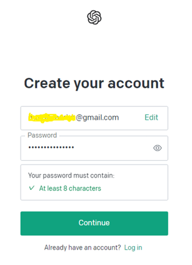Click the blank space right of the password dots

pos(113,148)
